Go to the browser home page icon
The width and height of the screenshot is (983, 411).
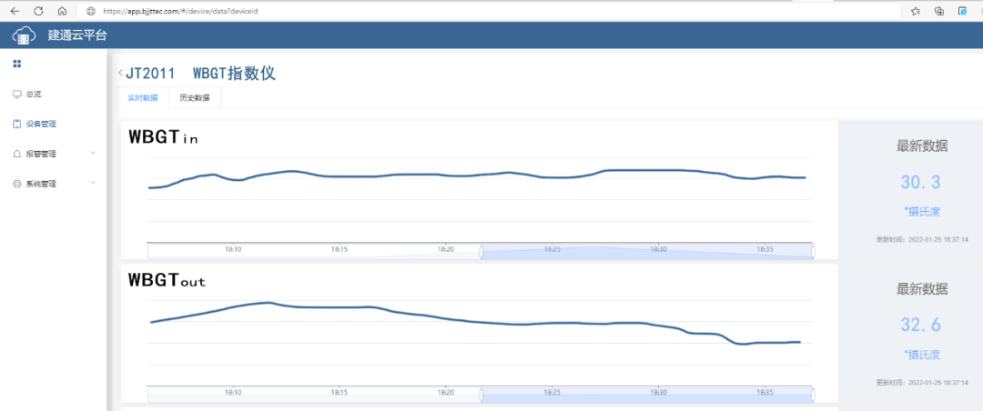(62, 11)
